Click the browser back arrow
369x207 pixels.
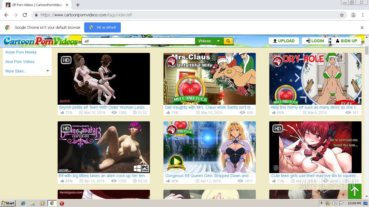(x=6, y=15)
